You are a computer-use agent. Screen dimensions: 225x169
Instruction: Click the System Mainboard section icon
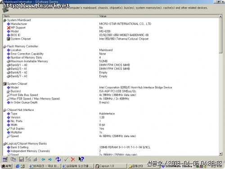tap(5, 20)
